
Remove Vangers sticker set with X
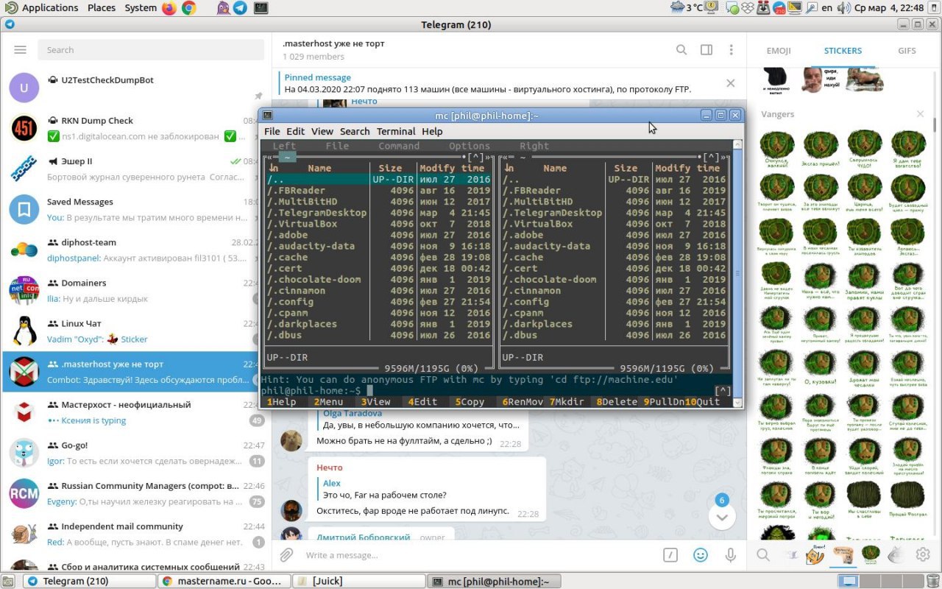click(x=920, y=114)
